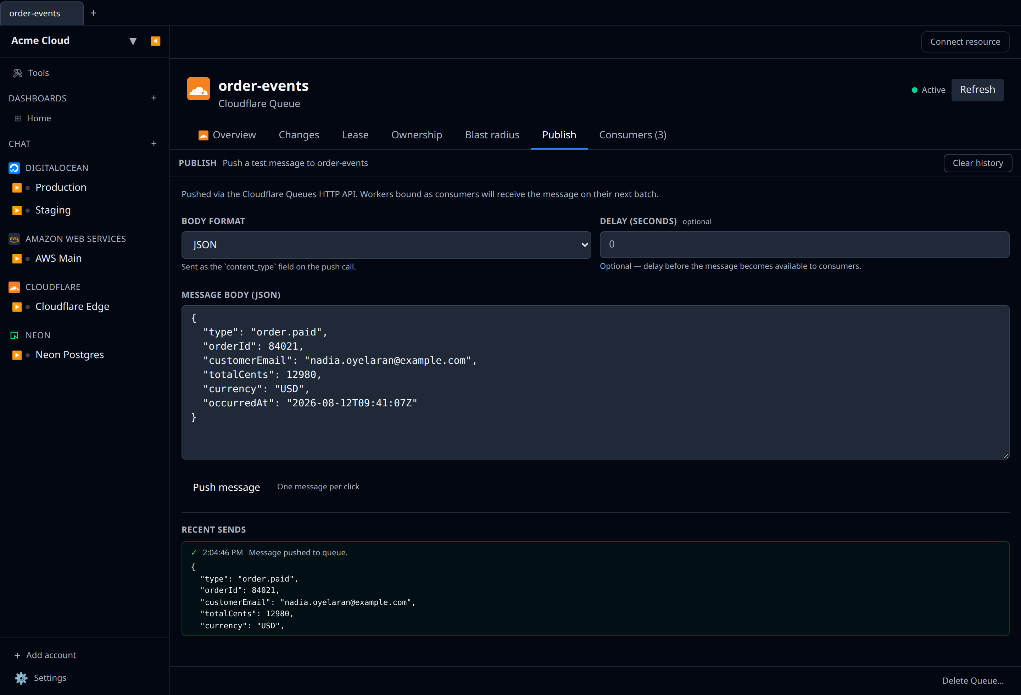
Task: Click the Tools sidebar label
Action: 39,73
